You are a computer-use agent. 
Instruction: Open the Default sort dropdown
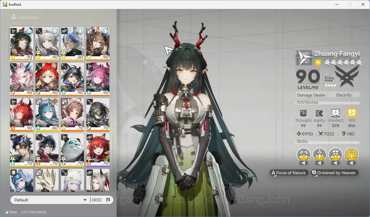click(x=50, y=200)
